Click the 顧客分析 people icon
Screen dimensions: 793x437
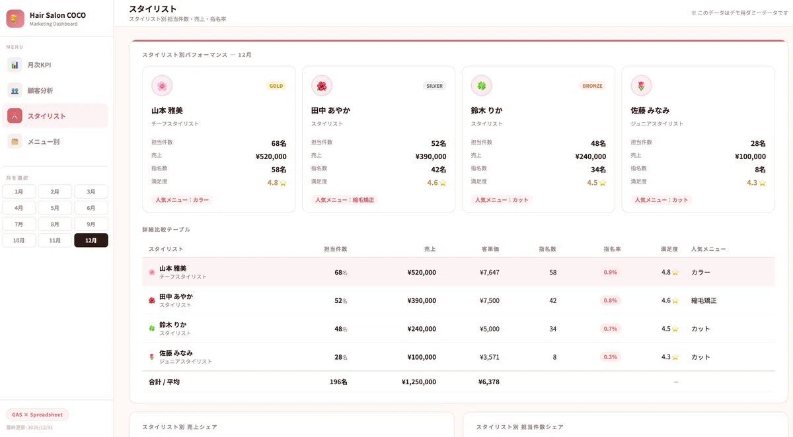point(15,90)
